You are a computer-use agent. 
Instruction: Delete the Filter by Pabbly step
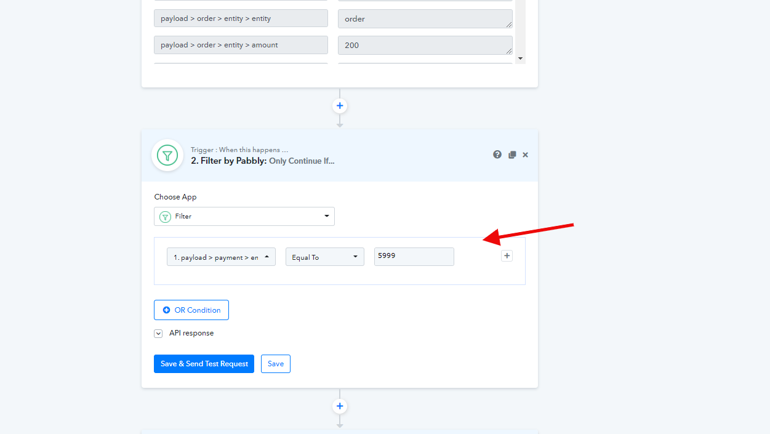pos(526,155)
